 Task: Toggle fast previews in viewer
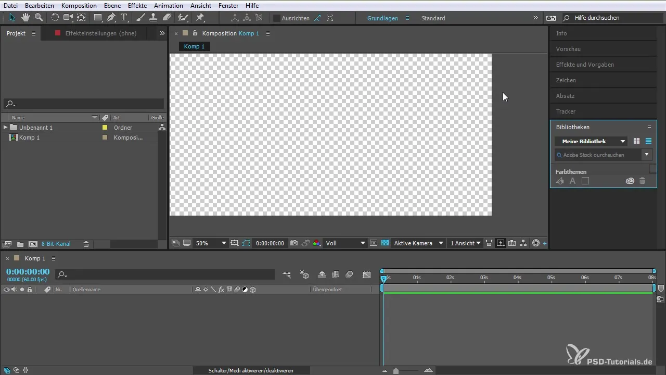pyautogui.click(x=501, y=243)
